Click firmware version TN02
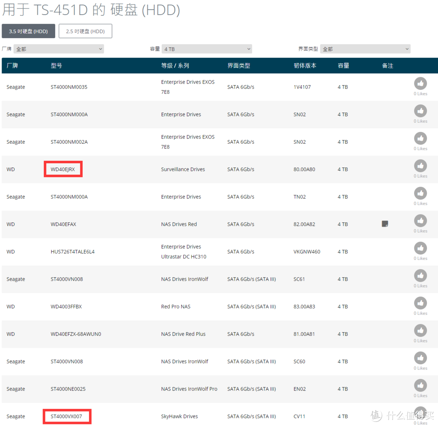Viewport: 438px width, 426px height. (x=299, y=197)
